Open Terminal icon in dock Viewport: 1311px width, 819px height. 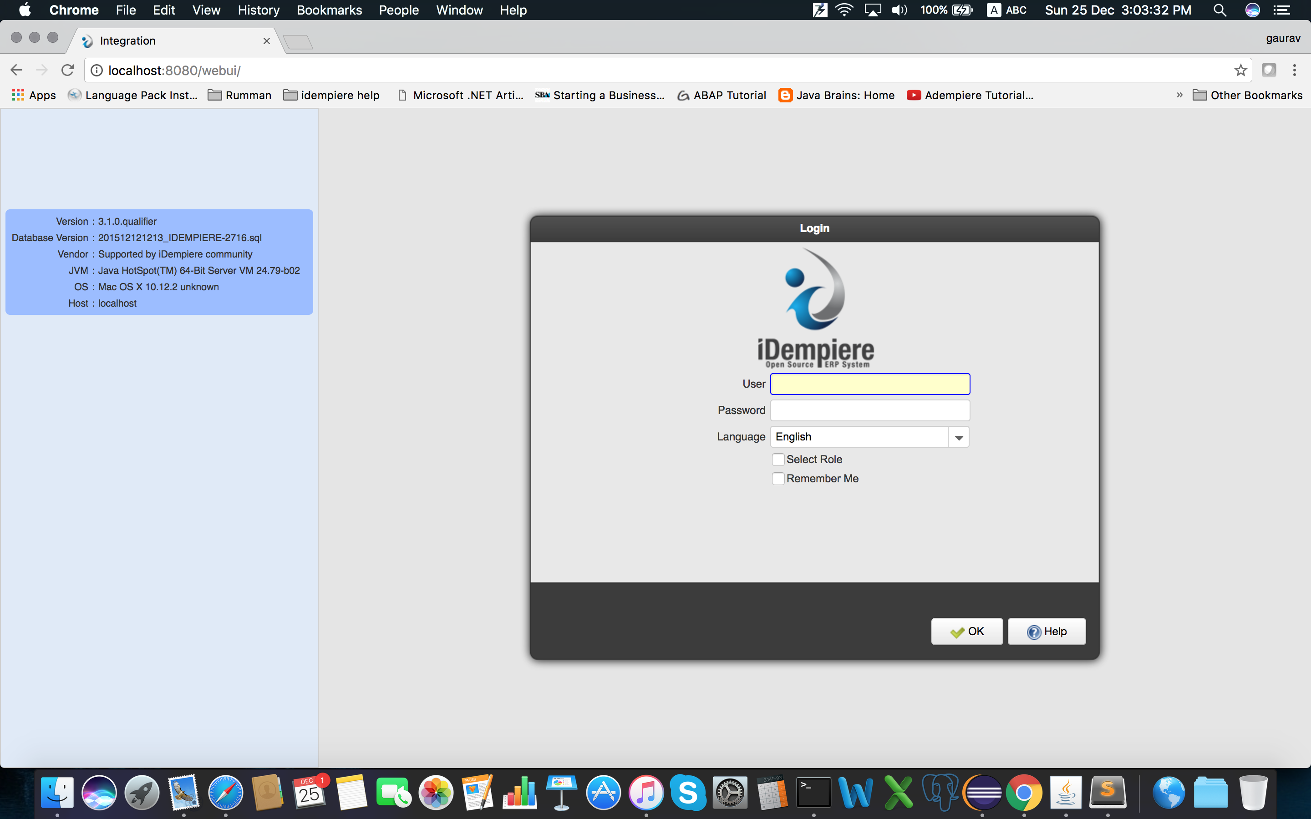814,793
